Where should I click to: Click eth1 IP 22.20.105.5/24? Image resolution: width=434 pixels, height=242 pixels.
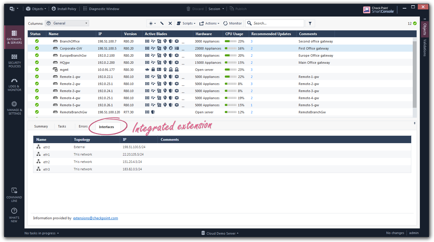point(133,154)
